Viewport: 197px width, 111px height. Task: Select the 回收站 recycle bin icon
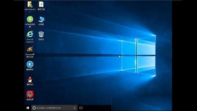click(41, 34)
